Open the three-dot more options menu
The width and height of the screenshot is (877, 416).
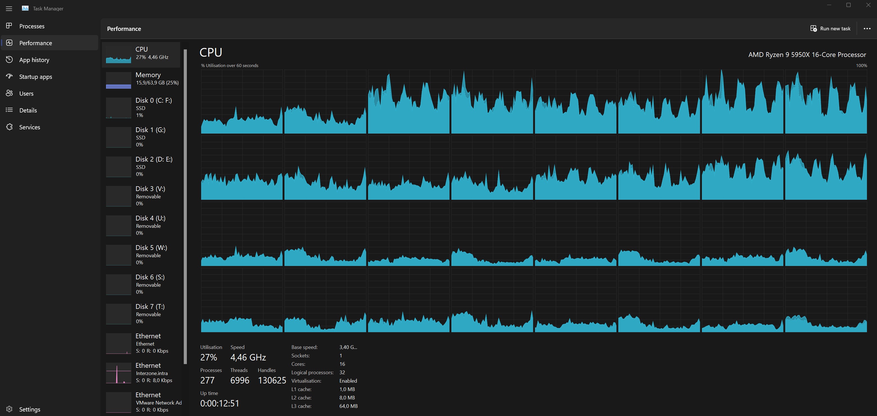click(x=867, y=29)
